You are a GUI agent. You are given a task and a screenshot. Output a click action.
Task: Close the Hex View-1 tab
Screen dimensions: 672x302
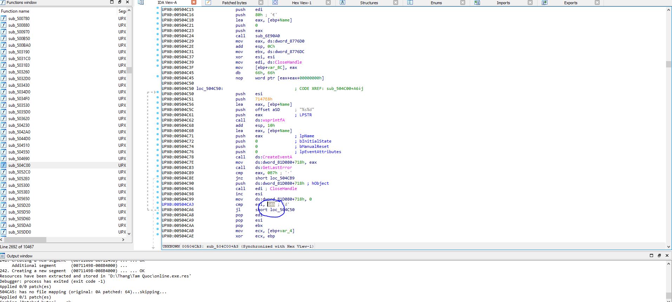point(328,2)
